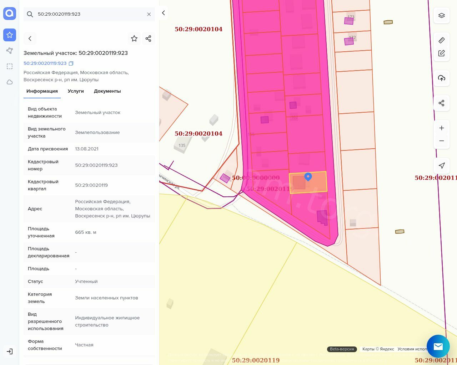Switch to the Документы tab
The image size is (457, 365).
pyautogui.click(x=107, y=91)
